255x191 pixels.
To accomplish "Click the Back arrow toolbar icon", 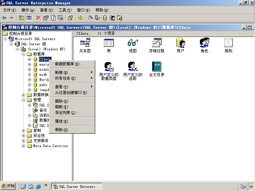I will tap(4, 18).
